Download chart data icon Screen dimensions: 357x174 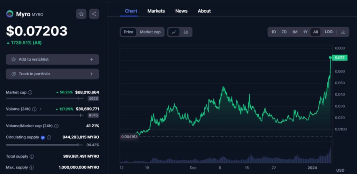(343, 32)
